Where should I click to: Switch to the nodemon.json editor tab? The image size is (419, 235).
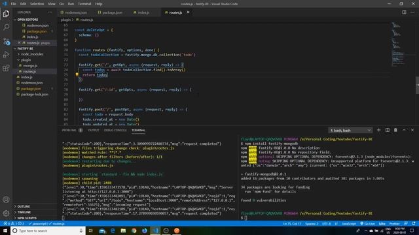[x=73, y=12]
